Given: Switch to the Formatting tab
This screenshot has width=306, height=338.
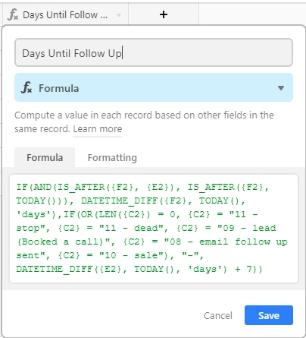Looking at the screenshot, I should click(x=112, y=158).
